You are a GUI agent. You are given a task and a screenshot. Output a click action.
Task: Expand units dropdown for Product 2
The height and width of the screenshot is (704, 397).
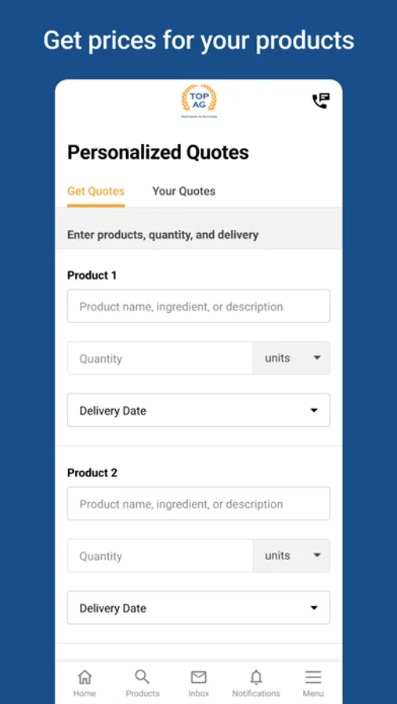[x=291, y=555]
